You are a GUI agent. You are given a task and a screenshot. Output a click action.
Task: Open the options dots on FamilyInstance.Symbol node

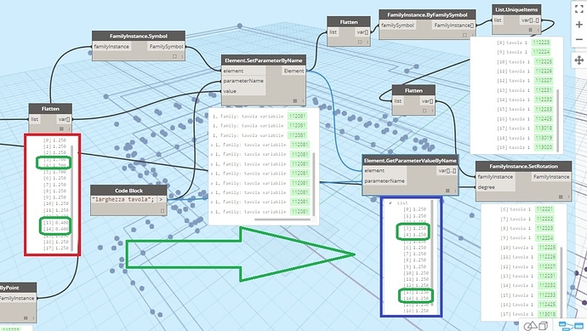click(x=182, y=56)
